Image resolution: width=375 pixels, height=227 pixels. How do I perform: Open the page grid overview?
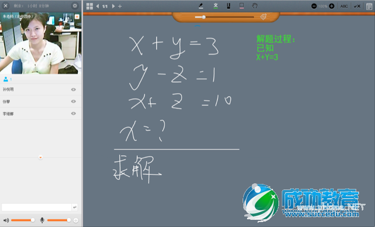pyautogui.click(x=89, y=6)
